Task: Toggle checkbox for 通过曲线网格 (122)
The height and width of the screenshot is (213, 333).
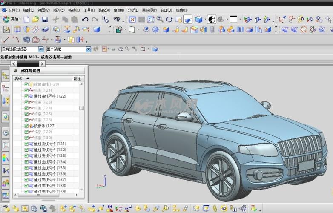Action: click(x=26, y=96)
